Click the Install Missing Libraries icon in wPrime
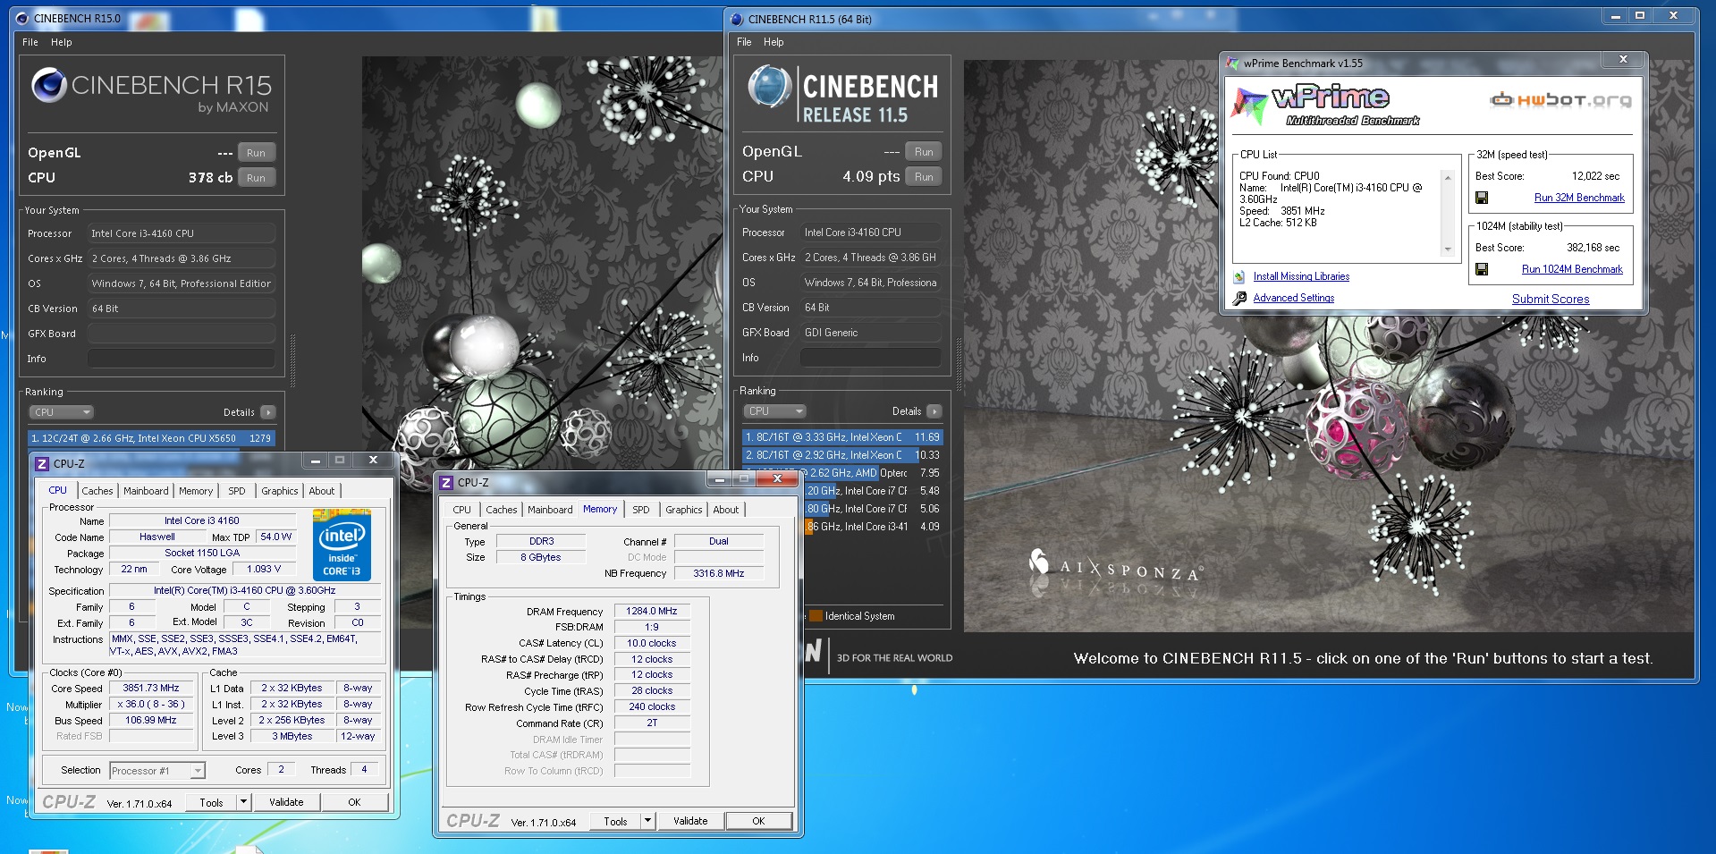This screenshot has width=1716, height=854. [1238, 277]
